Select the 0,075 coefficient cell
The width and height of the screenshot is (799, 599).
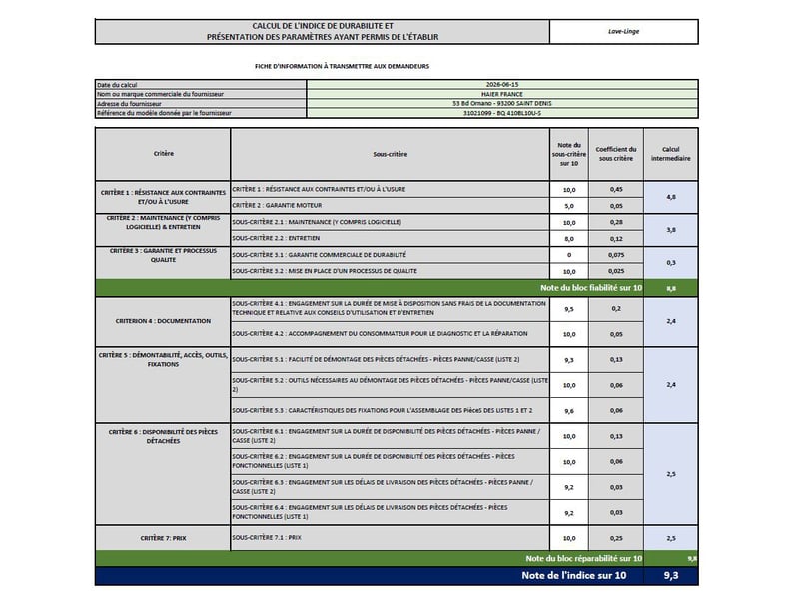616,255
